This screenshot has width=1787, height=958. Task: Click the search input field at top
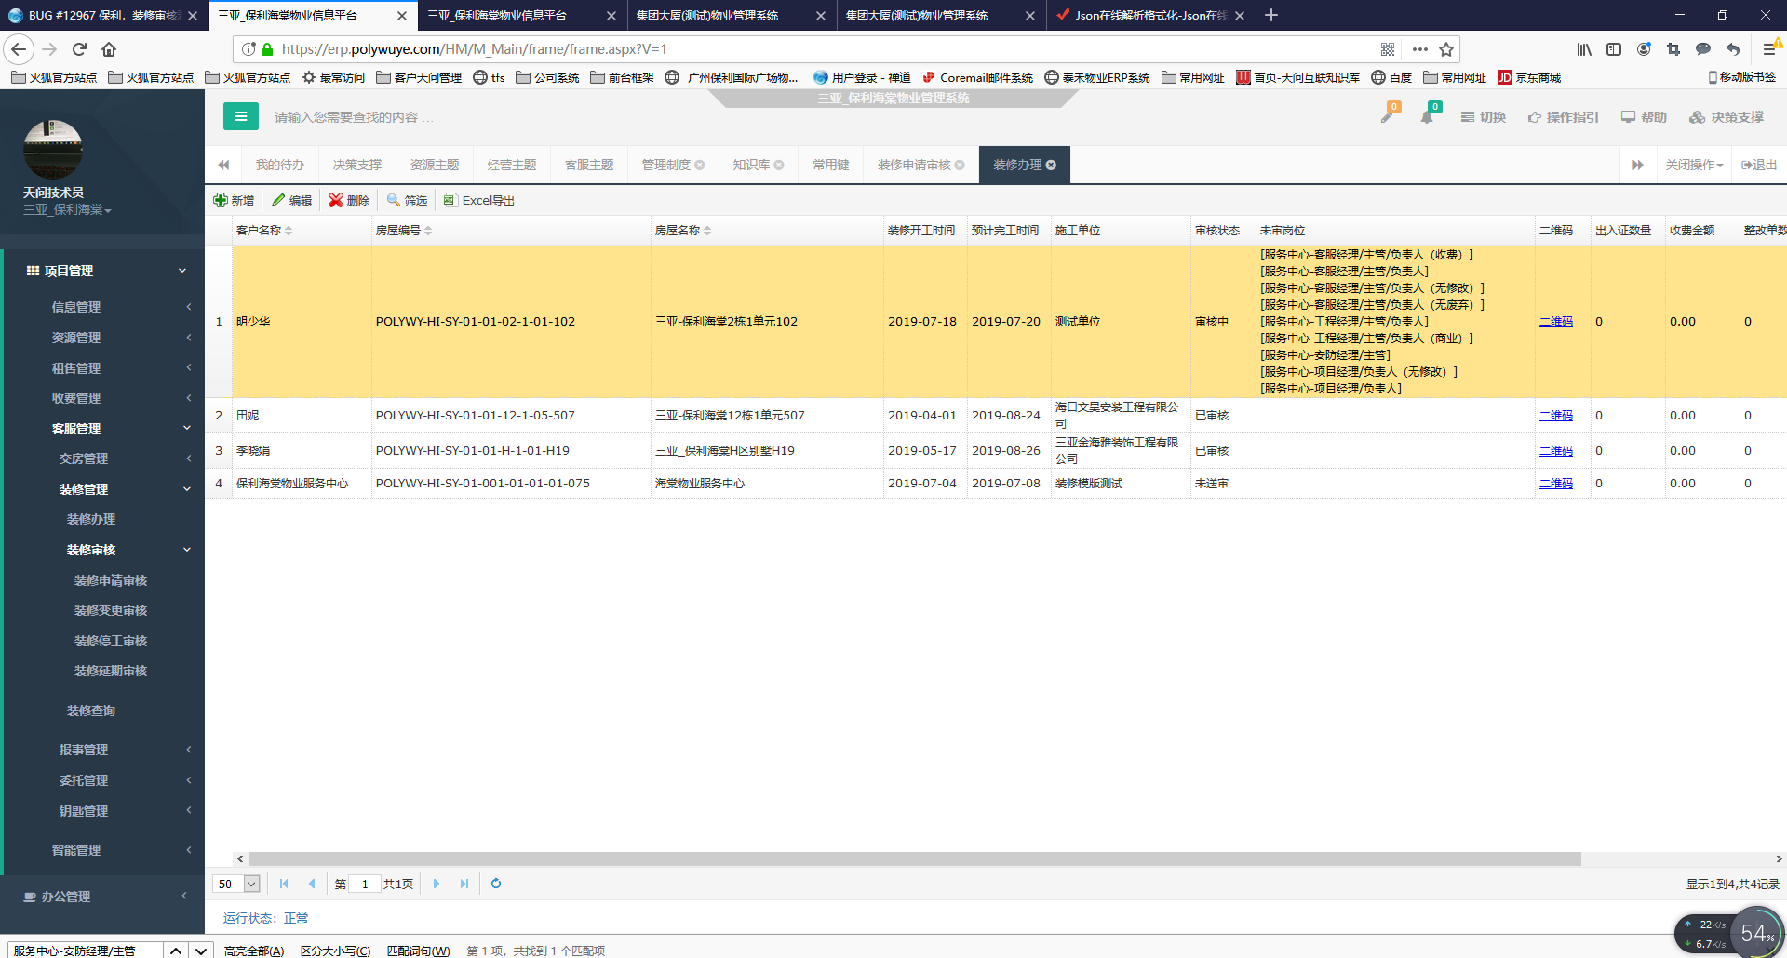[x=354, y=117]
